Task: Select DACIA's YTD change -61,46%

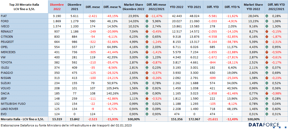Action: tap(232, 93)
